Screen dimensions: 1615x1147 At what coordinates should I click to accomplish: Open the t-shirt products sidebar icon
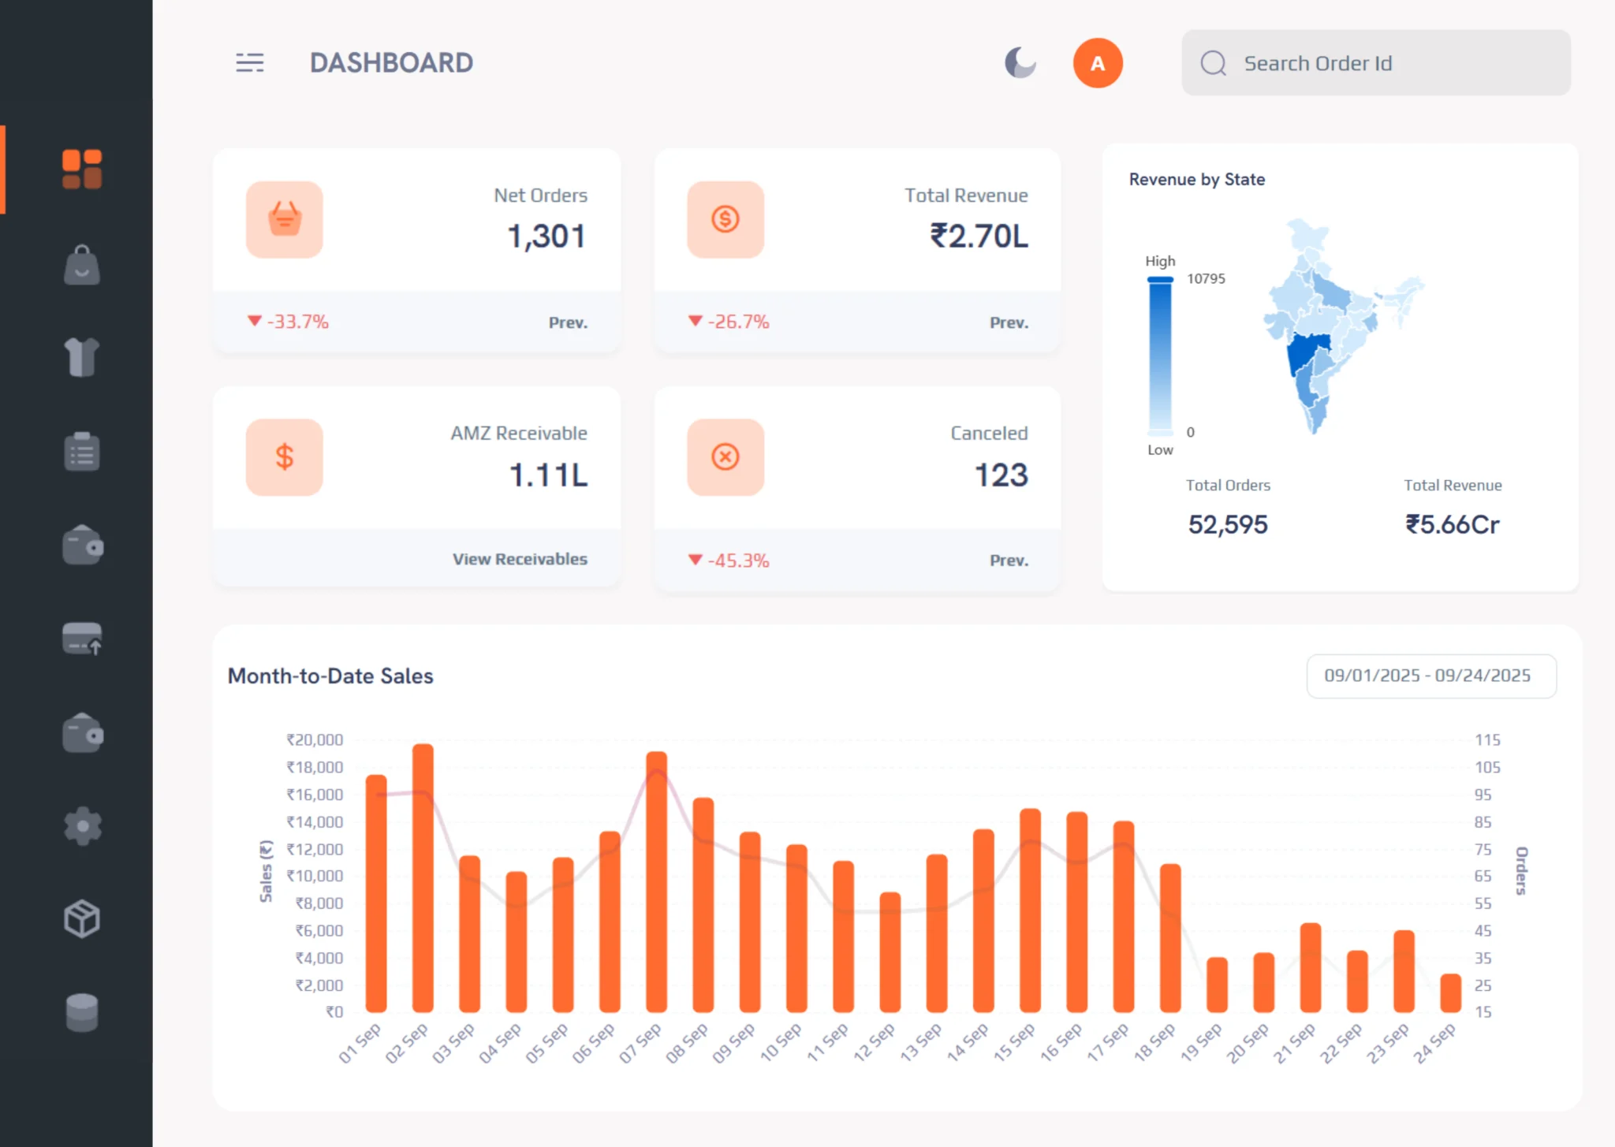(82, 357)
